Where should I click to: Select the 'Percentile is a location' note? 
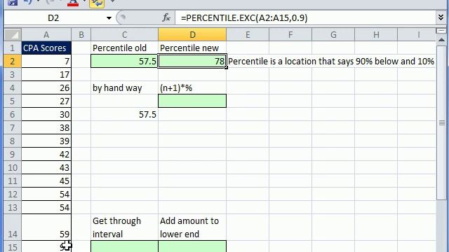pyautogui.click(x=331, y=61)
